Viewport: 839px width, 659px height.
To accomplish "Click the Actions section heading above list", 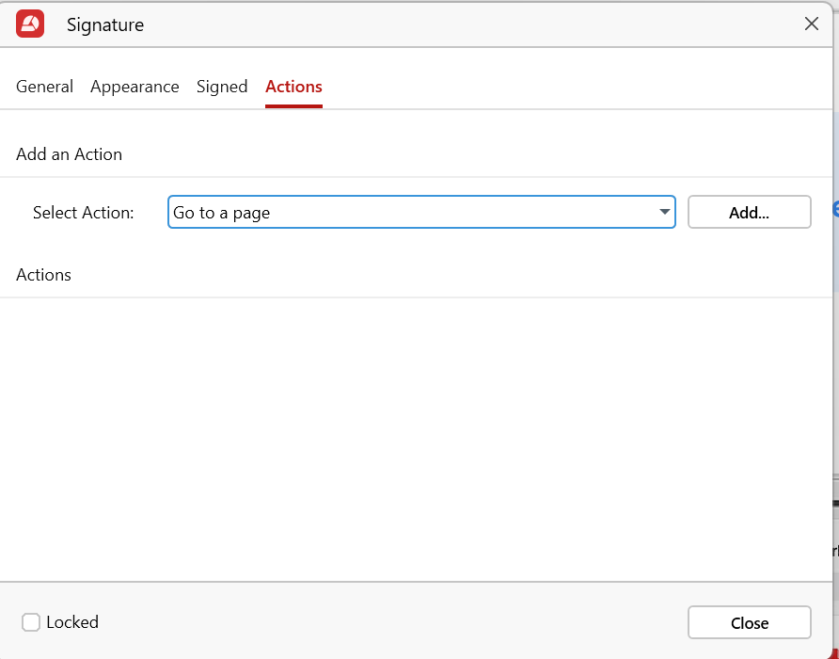I will click(44, 275).
